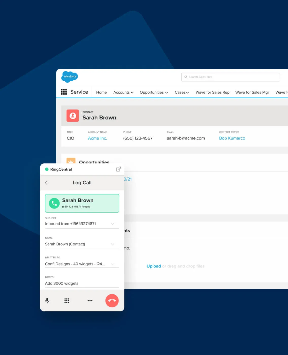
Task: Click the Sarah Brown ringing call card
Action: (82, 203)
